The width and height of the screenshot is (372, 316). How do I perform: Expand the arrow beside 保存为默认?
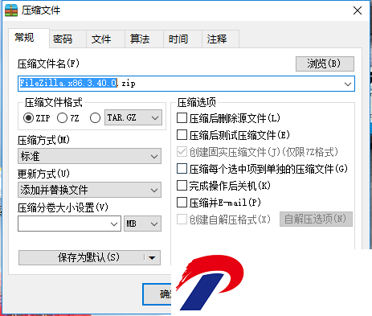click(152, 258)
